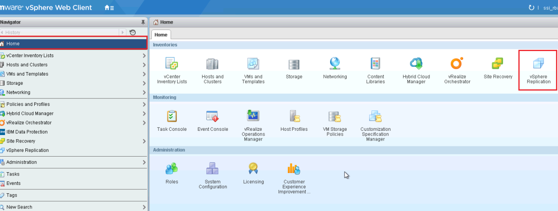Click the History back arrow

point(2,32)
